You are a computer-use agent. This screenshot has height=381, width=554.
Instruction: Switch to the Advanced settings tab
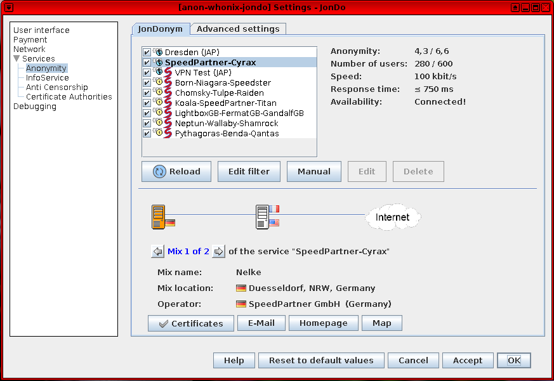tap(238, 29)
